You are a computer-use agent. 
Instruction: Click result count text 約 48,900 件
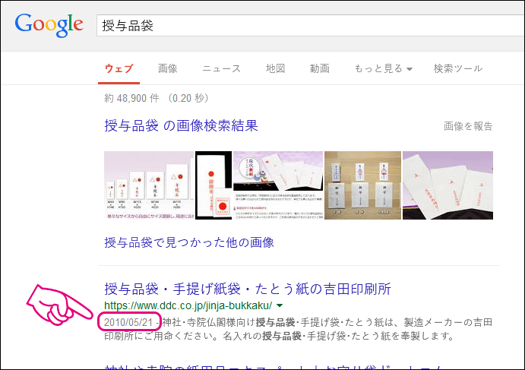point(131,98)
